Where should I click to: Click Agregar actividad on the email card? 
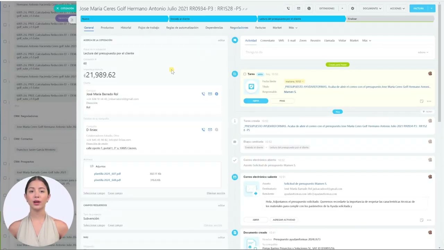(x=284, y=220)
